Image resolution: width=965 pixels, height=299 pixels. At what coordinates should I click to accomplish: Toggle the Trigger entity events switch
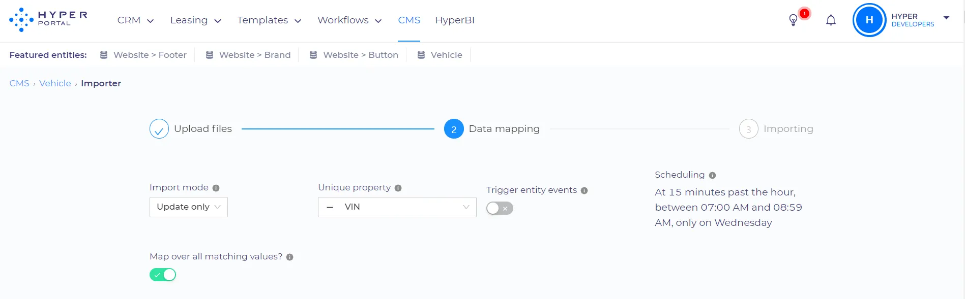tap(500, 208)
